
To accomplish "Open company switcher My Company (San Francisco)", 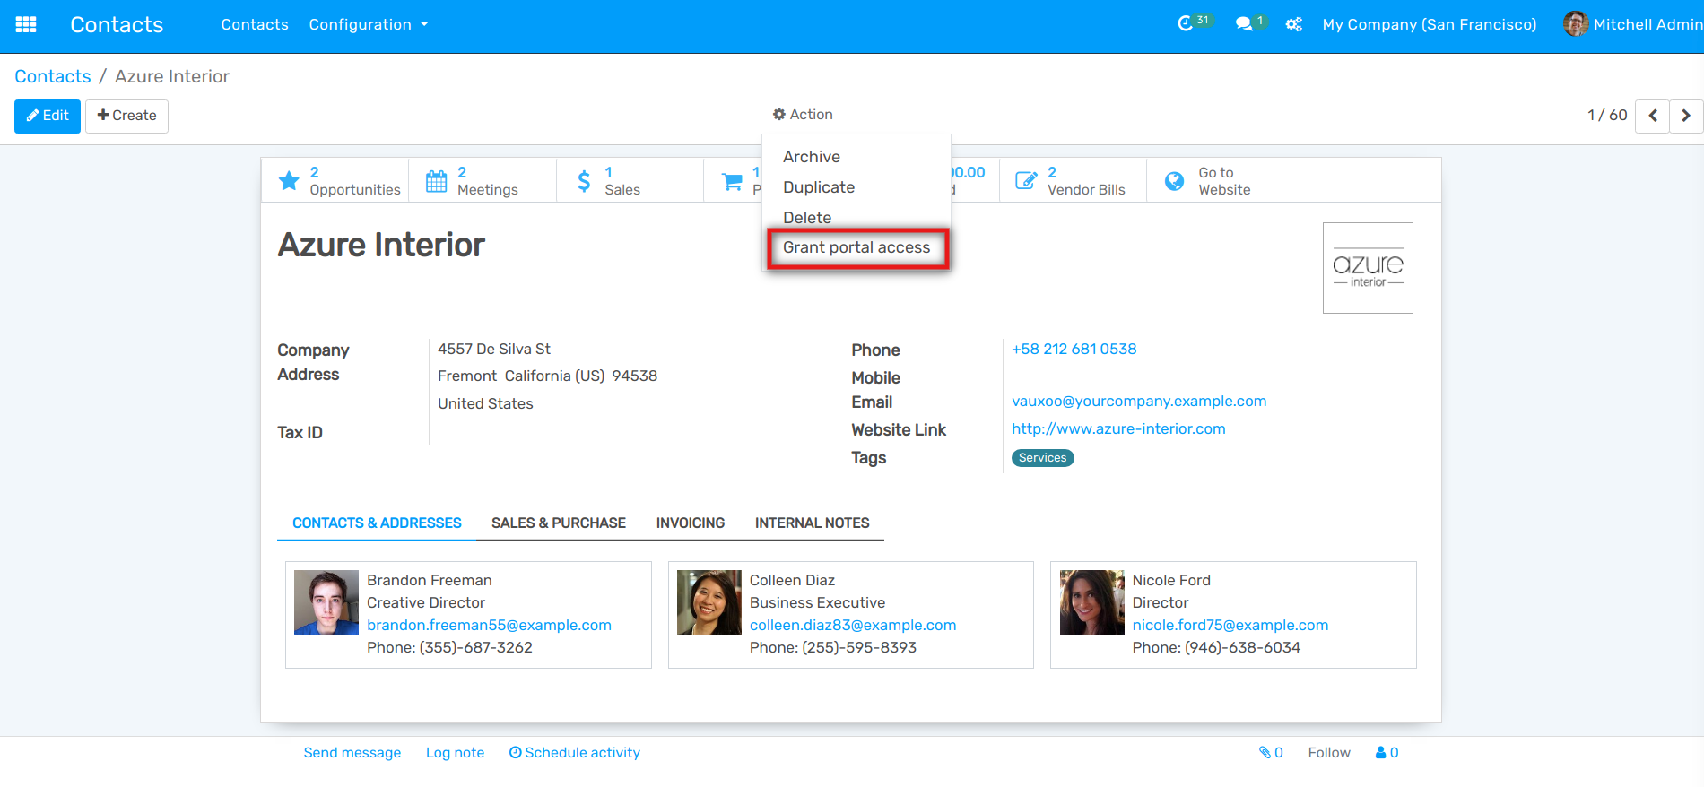I will pos(1429,25).
